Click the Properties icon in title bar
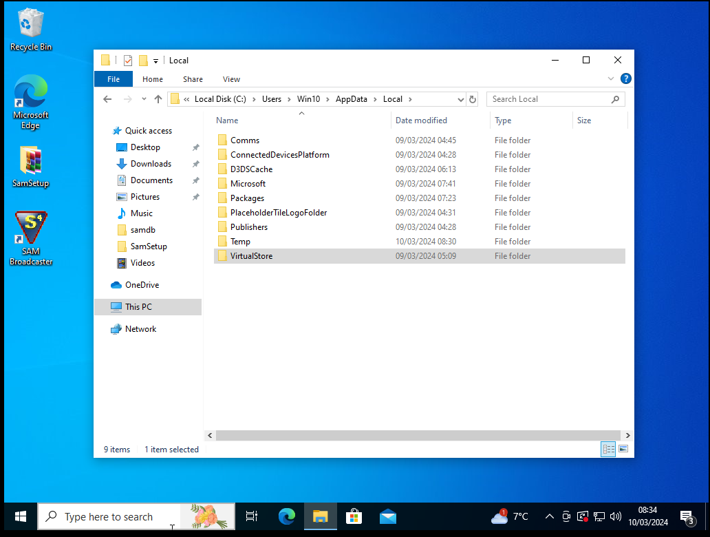The height and width of the screenshot is (537, 710). 128,61
